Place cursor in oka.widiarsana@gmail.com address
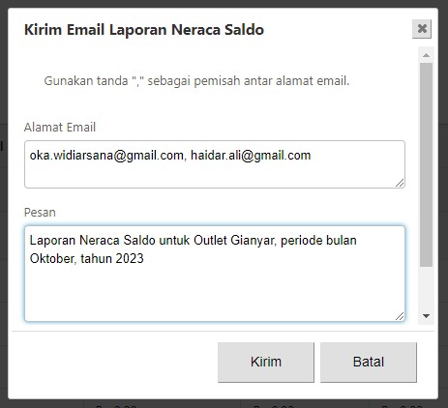Image resolution: width=448 pixels, height=408 pixels. click(x=106, y=156)
